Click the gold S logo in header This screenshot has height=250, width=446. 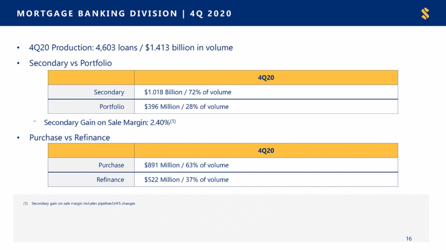pos(425,14)
